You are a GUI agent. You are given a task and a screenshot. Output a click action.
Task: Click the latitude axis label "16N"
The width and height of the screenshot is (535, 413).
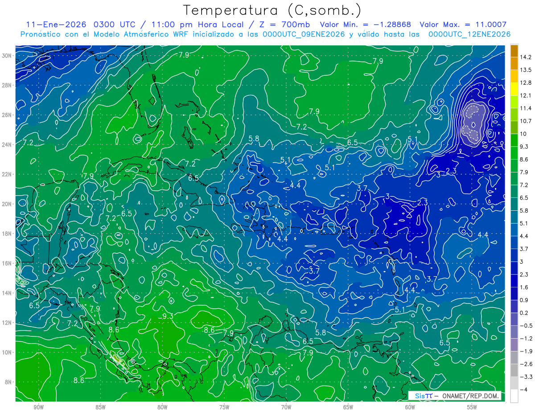7,263
